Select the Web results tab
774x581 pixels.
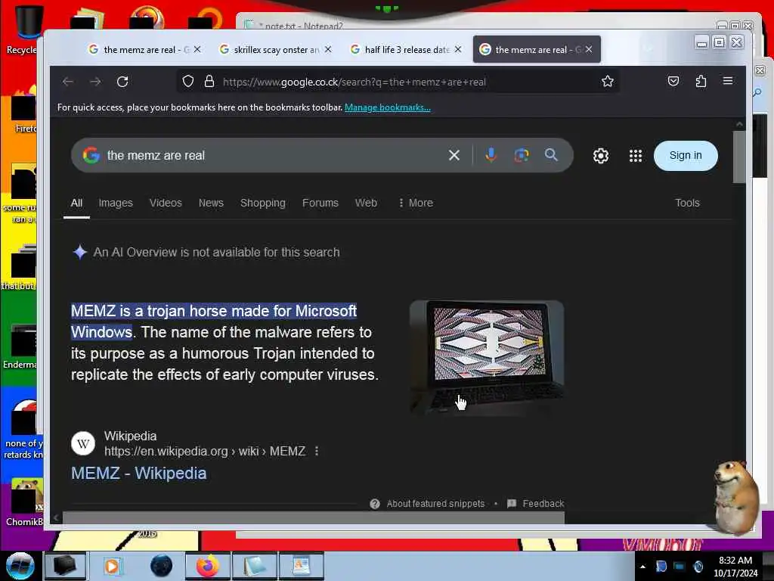pyautogui.click(x=366, y=203)
